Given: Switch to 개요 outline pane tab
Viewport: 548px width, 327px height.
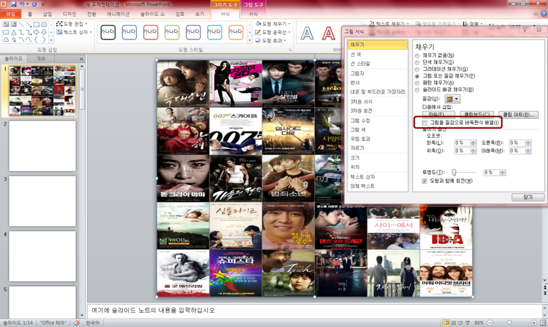Looking at the screenshot, I should [x=41, y=58].
